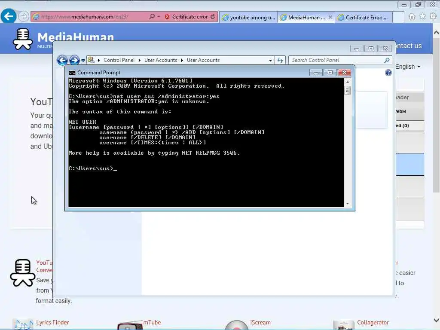
Task: Click the browser Forward arrow button
Action: click(x=24, y=17)
